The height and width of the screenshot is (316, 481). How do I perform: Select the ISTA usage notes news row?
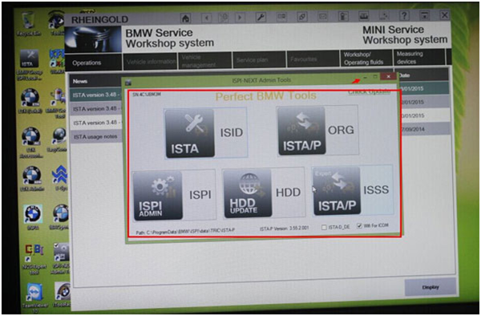click(95, 137)
